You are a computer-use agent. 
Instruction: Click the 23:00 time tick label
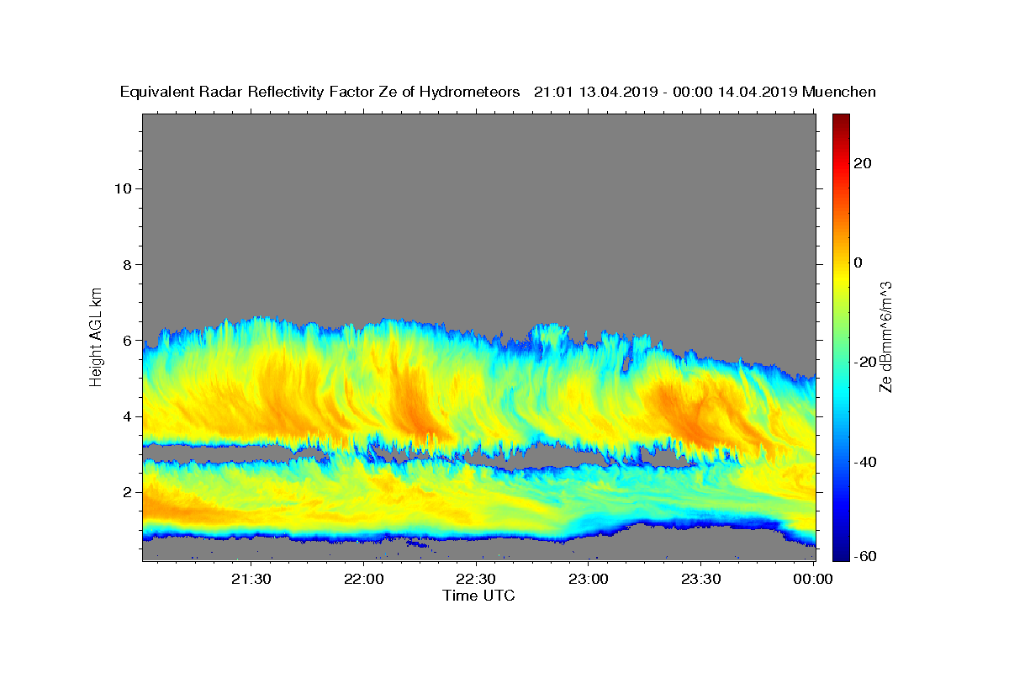click(x=589, y=579)
